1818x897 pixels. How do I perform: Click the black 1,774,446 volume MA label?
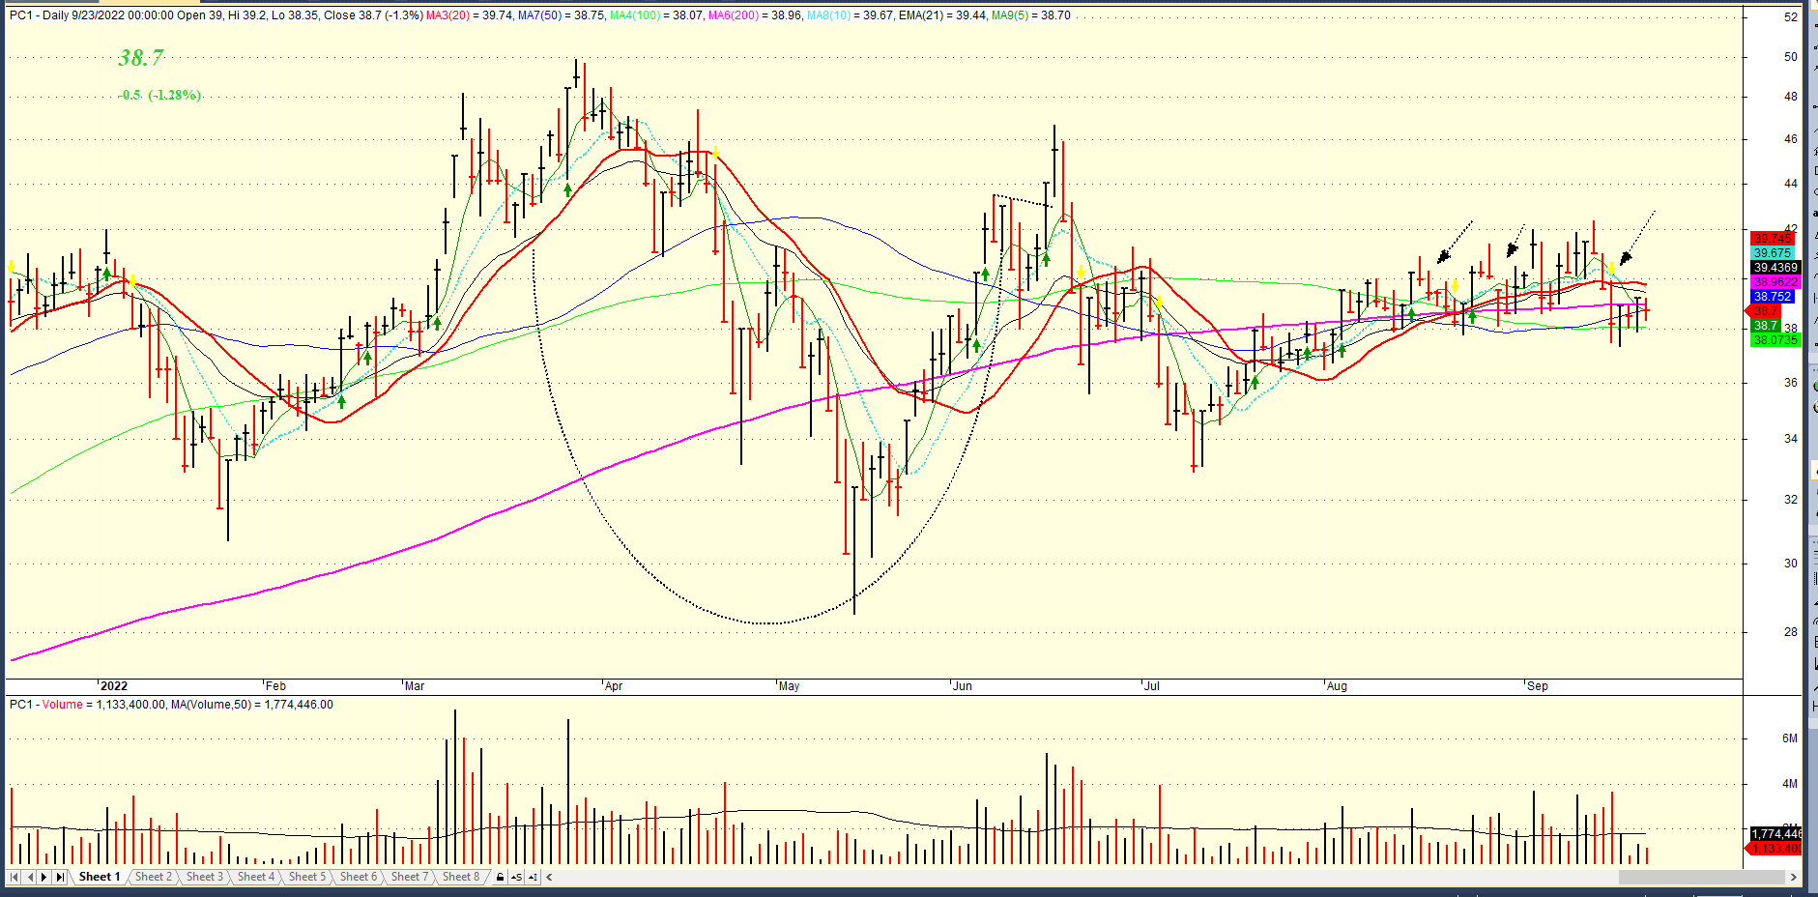point(1775,833)
